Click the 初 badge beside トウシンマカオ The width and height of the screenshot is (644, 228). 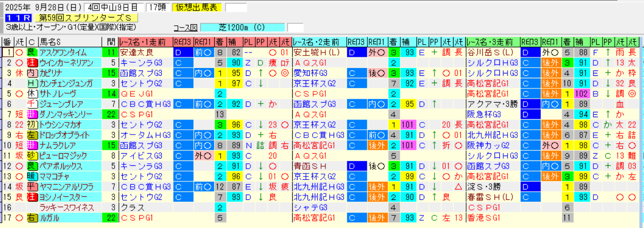pos(32,124)
